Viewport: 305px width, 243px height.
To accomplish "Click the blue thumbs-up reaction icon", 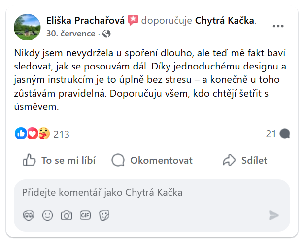I will tap(21, 133).
